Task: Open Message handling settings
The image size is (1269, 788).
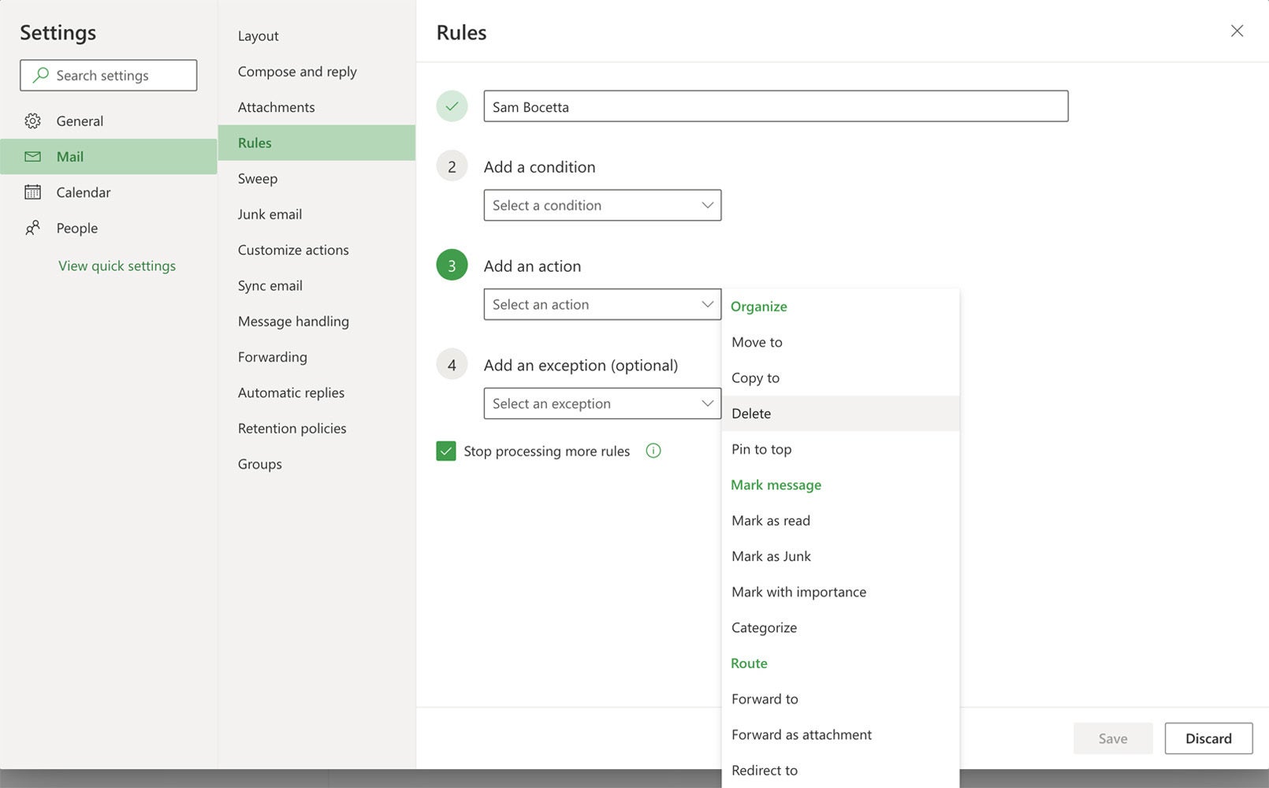Action: [x=316, y=322]
